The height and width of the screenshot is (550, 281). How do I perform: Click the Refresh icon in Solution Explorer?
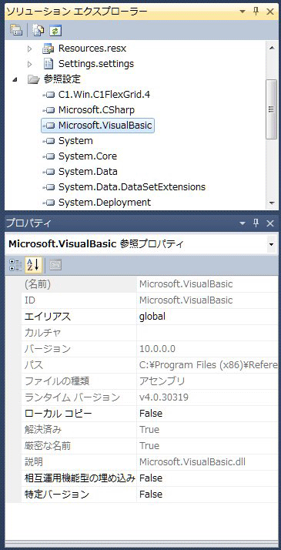[x=55, y=31]
